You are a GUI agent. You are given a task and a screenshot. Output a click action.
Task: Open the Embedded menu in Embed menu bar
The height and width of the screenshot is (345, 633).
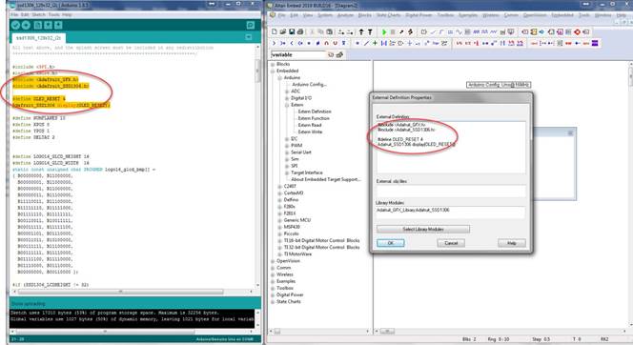click(562, 15)
